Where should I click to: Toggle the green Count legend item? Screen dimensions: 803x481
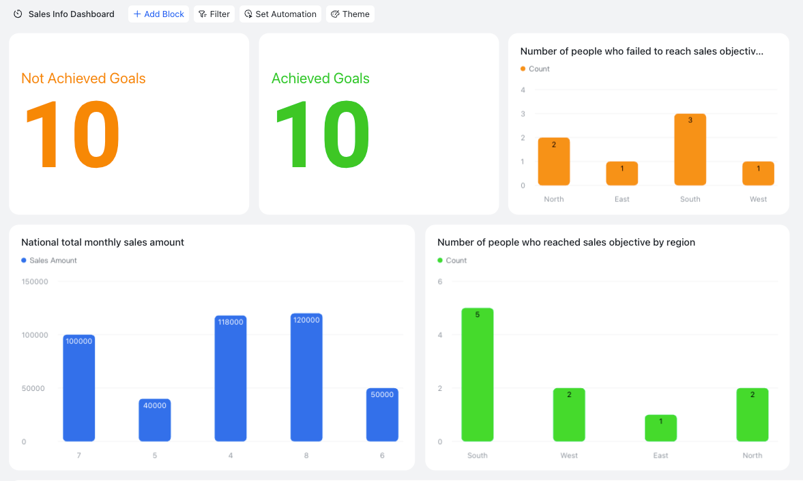(452, 260)
